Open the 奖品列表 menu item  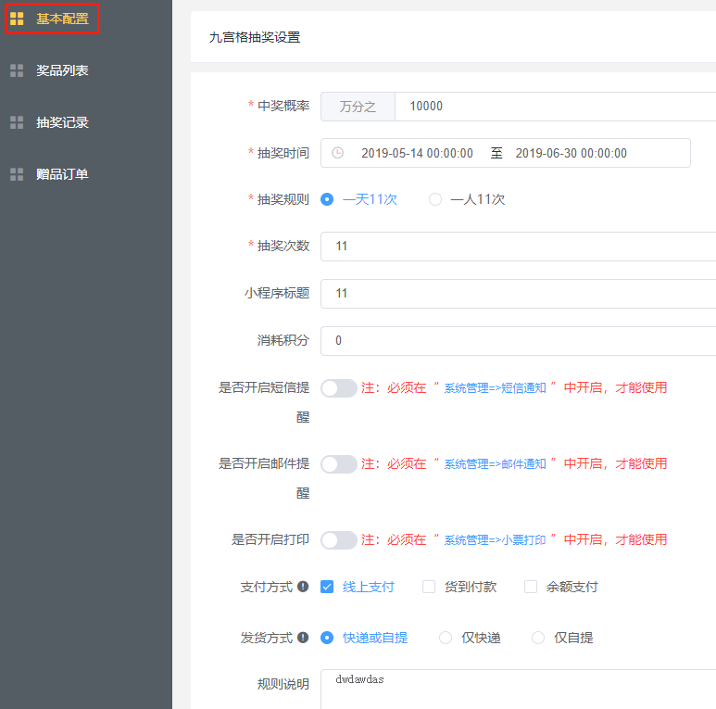[62, 70]
